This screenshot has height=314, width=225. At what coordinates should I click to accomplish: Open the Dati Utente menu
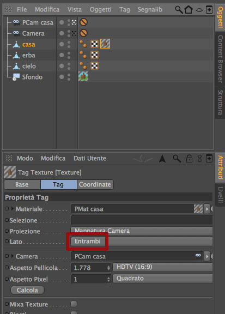[90, 159]
